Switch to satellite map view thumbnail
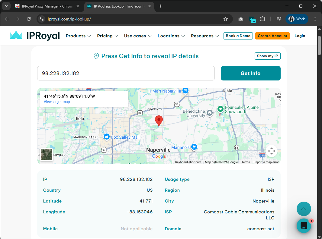The height and width of the screenshot is (239, 322). [47, 154]
